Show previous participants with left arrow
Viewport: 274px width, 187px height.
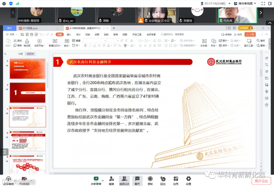(x=13, y=13)
